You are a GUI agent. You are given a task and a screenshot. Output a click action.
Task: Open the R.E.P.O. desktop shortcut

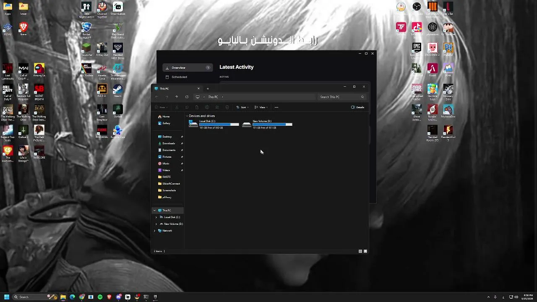[102, 91]
